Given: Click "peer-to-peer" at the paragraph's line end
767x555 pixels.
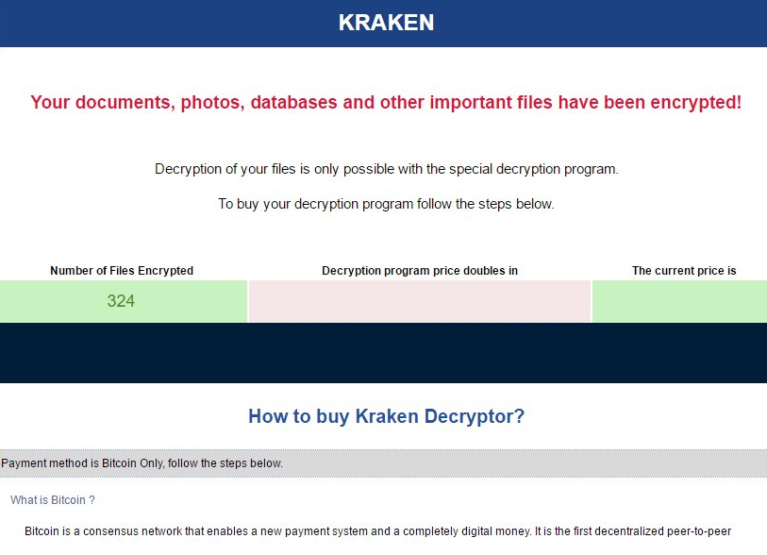Looking at the screenshot, I should (699, 531).
